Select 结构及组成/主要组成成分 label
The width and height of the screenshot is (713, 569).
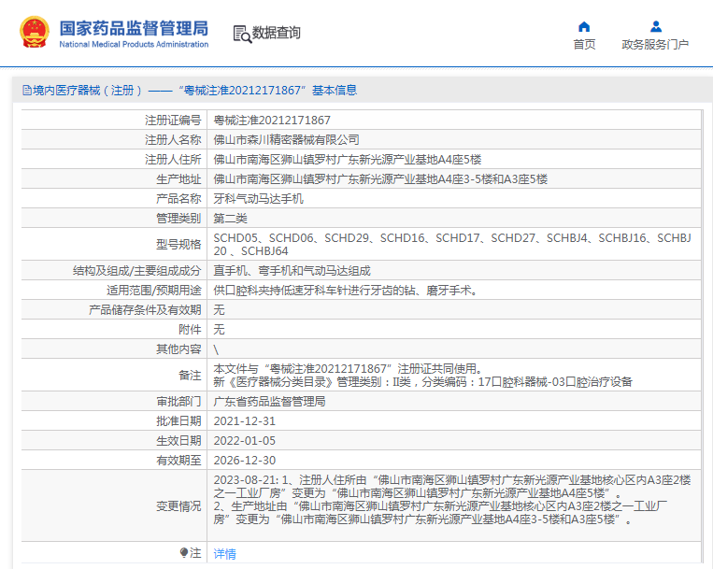pyautogui.click(x=136, y=271)
